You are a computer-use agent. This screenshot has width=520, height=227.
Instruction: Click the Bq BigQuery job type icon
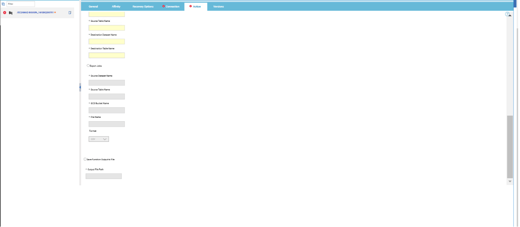11,13
